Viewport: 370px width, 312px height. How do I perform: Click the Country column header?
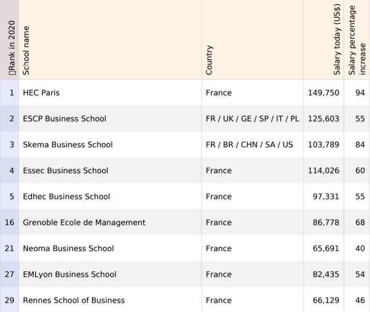pyautogui.click(x=210, y=60)
